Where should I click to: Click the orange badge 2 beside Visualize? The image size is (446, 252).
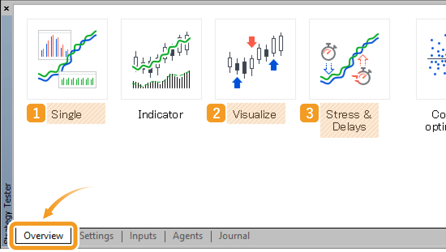coord(216,113)
